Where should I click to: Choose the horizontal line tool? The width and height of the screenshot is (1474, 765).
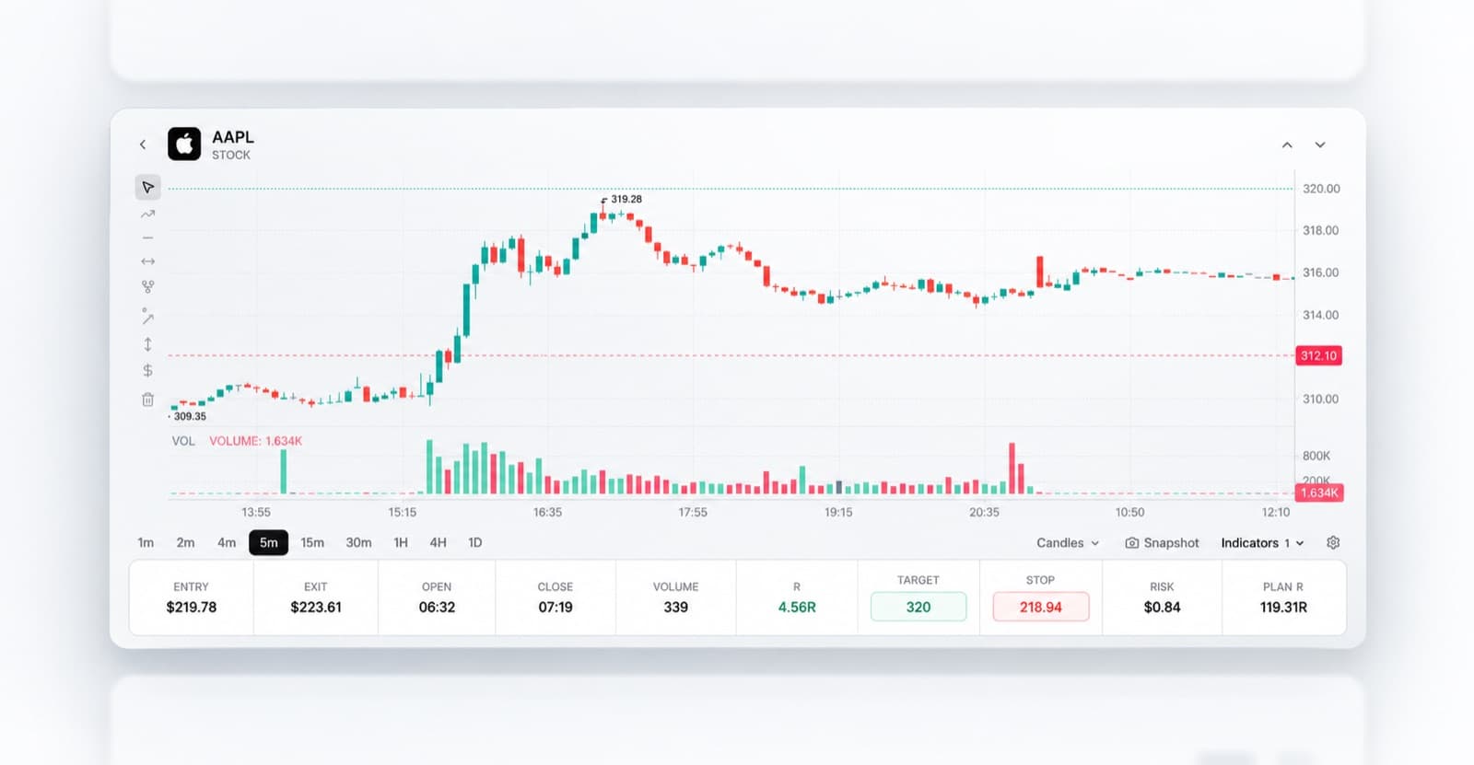pyautogui.click(x=147, y=238)
